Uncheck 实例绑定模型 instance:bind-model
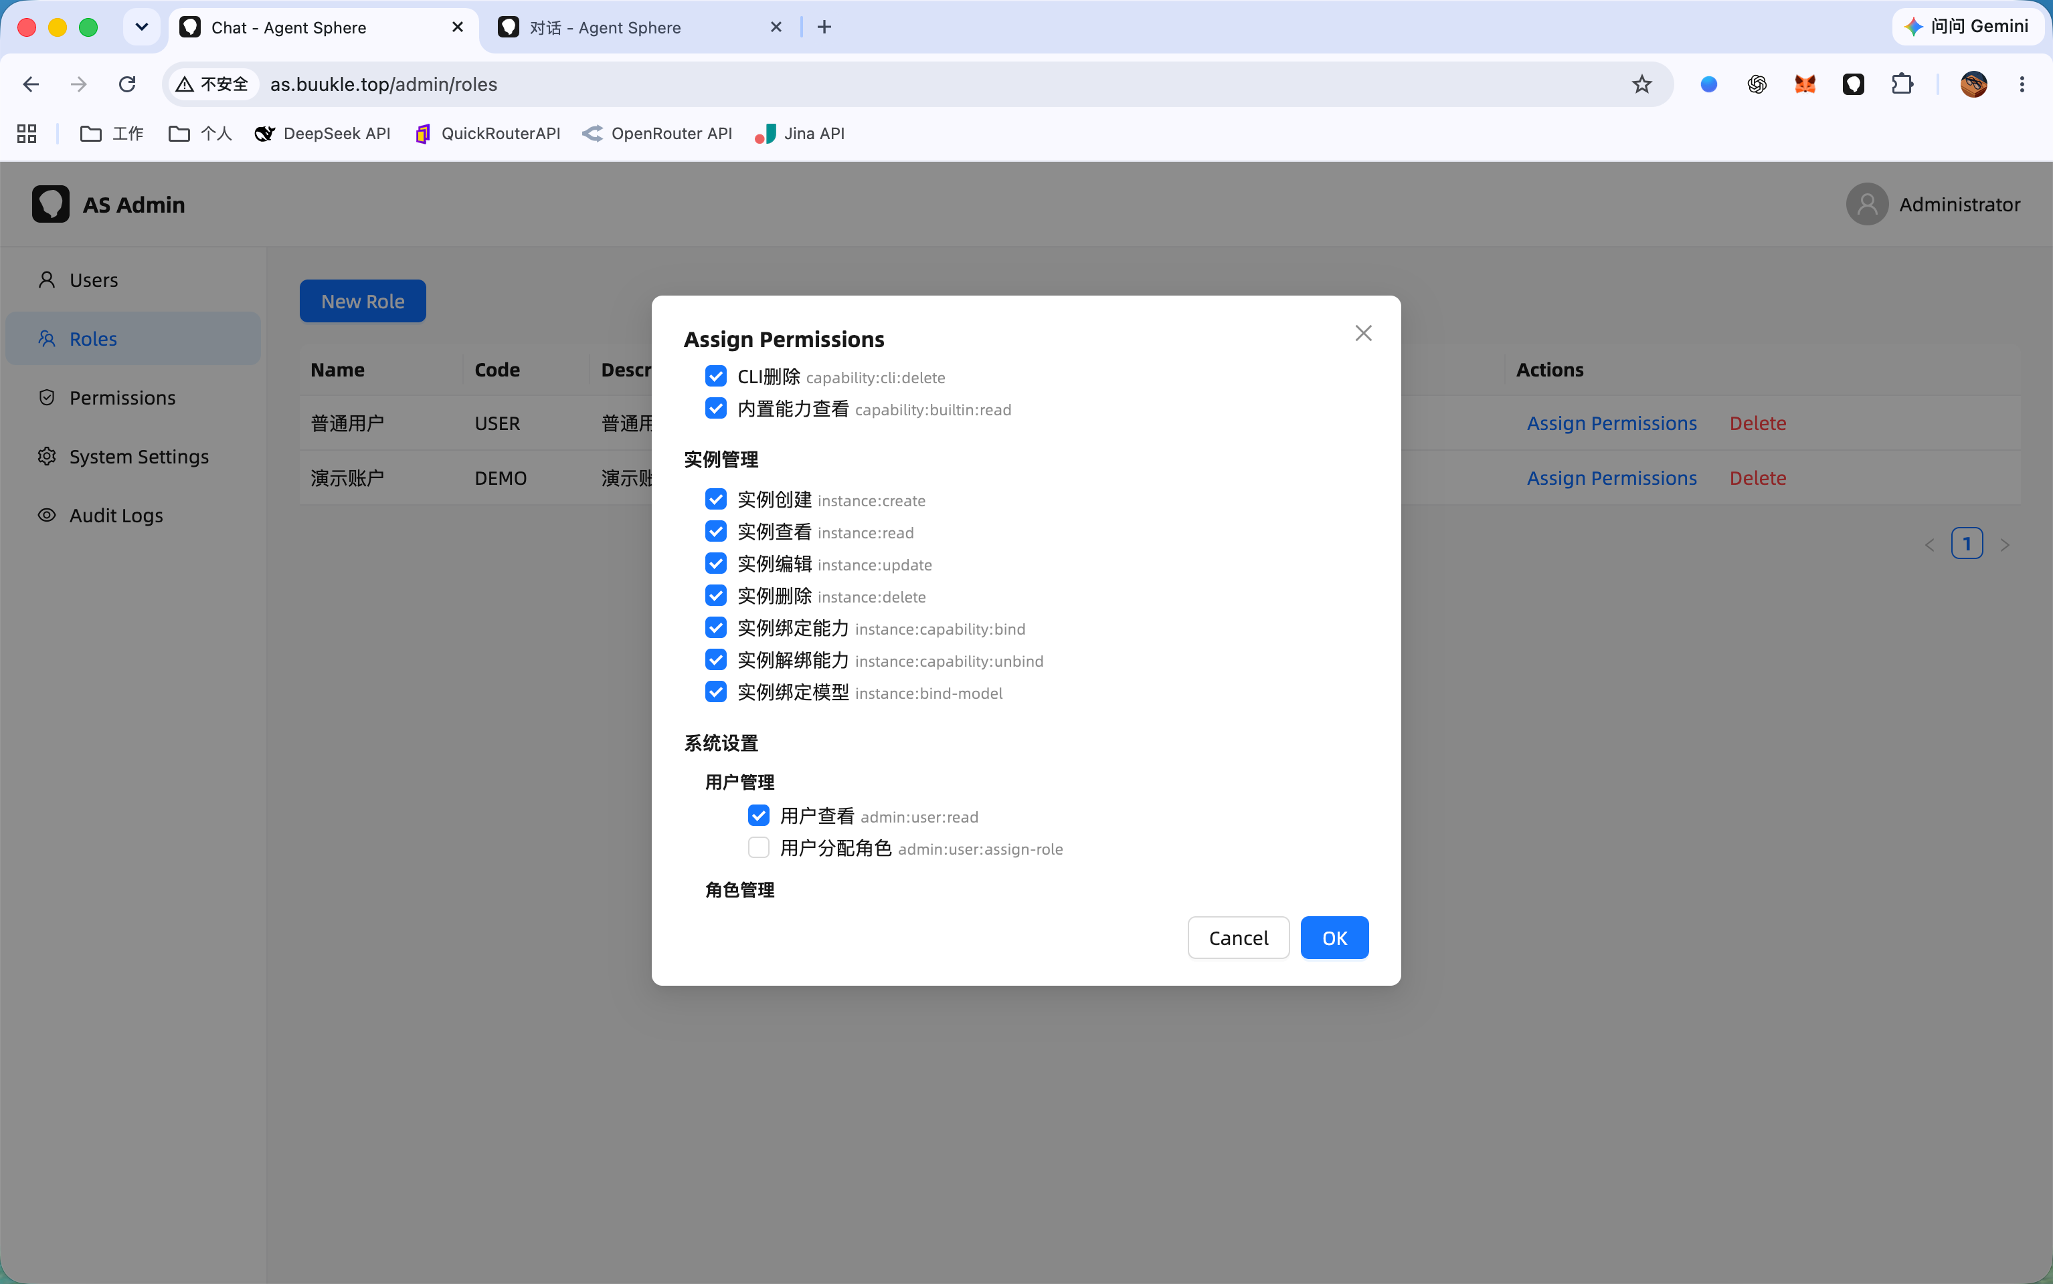The height and width of the screenshot is (1284, 2053). point(715,692)
